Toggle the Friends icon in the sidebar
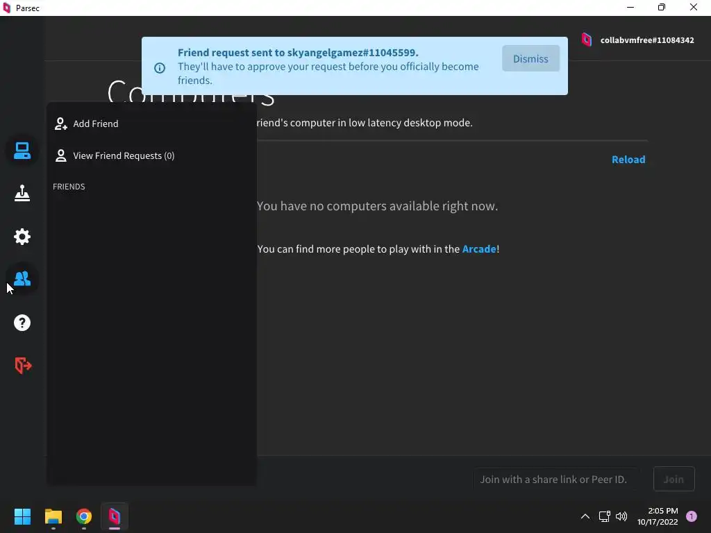Viewport: 711px width, 533px height. (22, 279)
